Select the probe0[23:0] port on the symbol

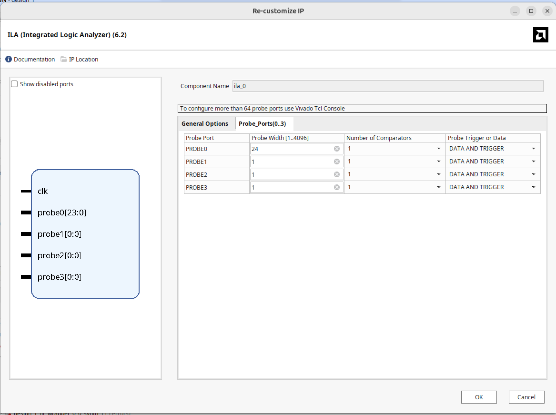point(62,213)
